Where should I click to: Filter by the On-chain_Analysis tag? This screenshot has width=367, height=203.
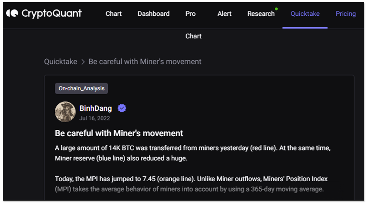click(x=82, y=88)
